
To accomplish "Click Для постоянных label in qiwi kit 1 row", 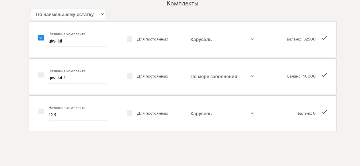I will [152, 76].
